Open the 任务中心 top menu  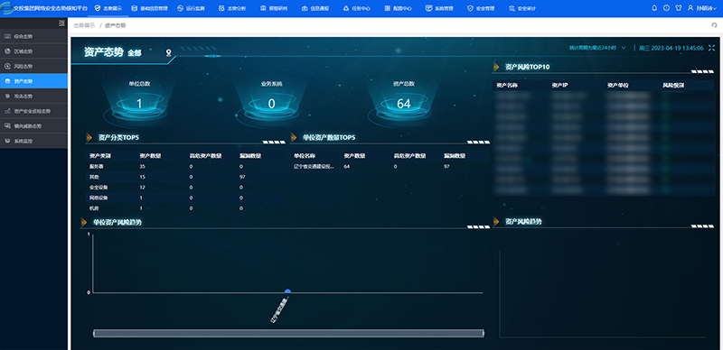pyautogui.click(x=357, y=8)
